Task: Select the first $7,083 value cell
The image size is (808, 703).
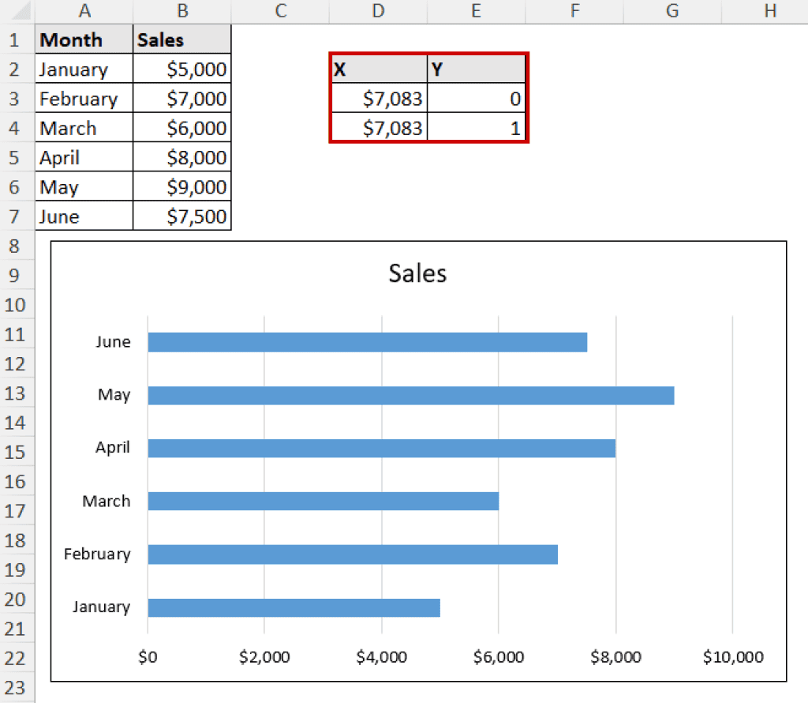Action: (377, 98)
